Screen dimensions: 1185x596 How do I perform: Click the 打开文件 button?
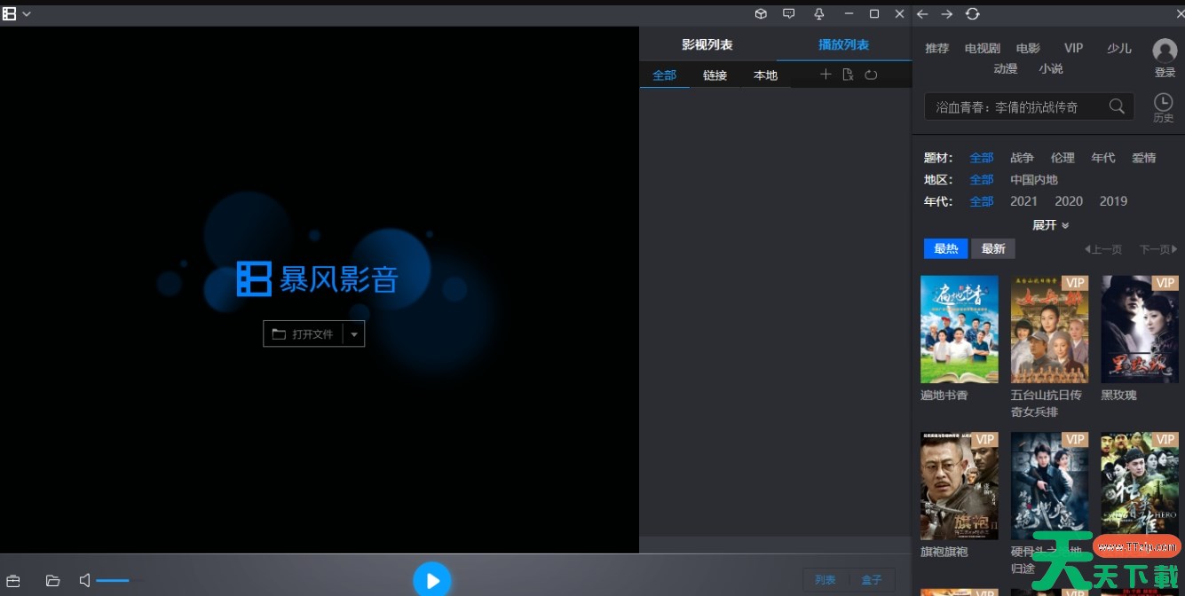(x=303, y=334)
